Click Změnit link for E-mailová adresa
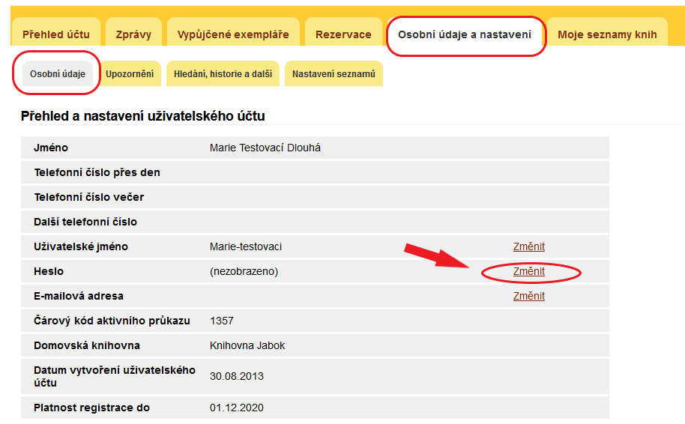This screenshot has width=685, height=424. 529,296
